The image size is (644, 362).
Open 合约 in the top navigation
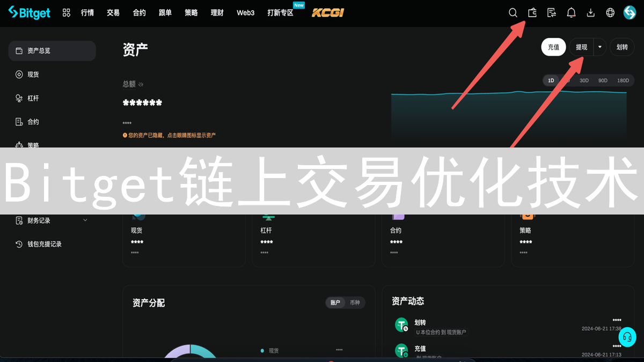(140, 12)
